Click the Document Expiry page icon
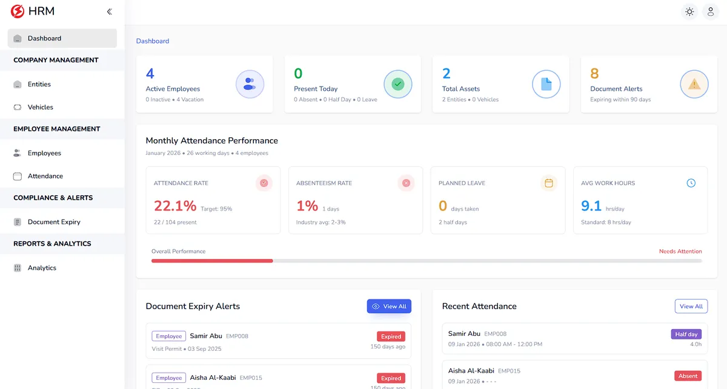The image size is (727, 389). (x=18, y=222)
